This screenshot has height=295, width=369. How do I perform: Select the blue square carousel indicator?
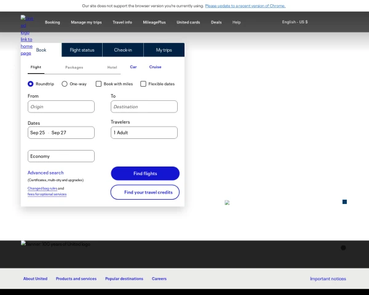tap(344, 202)
